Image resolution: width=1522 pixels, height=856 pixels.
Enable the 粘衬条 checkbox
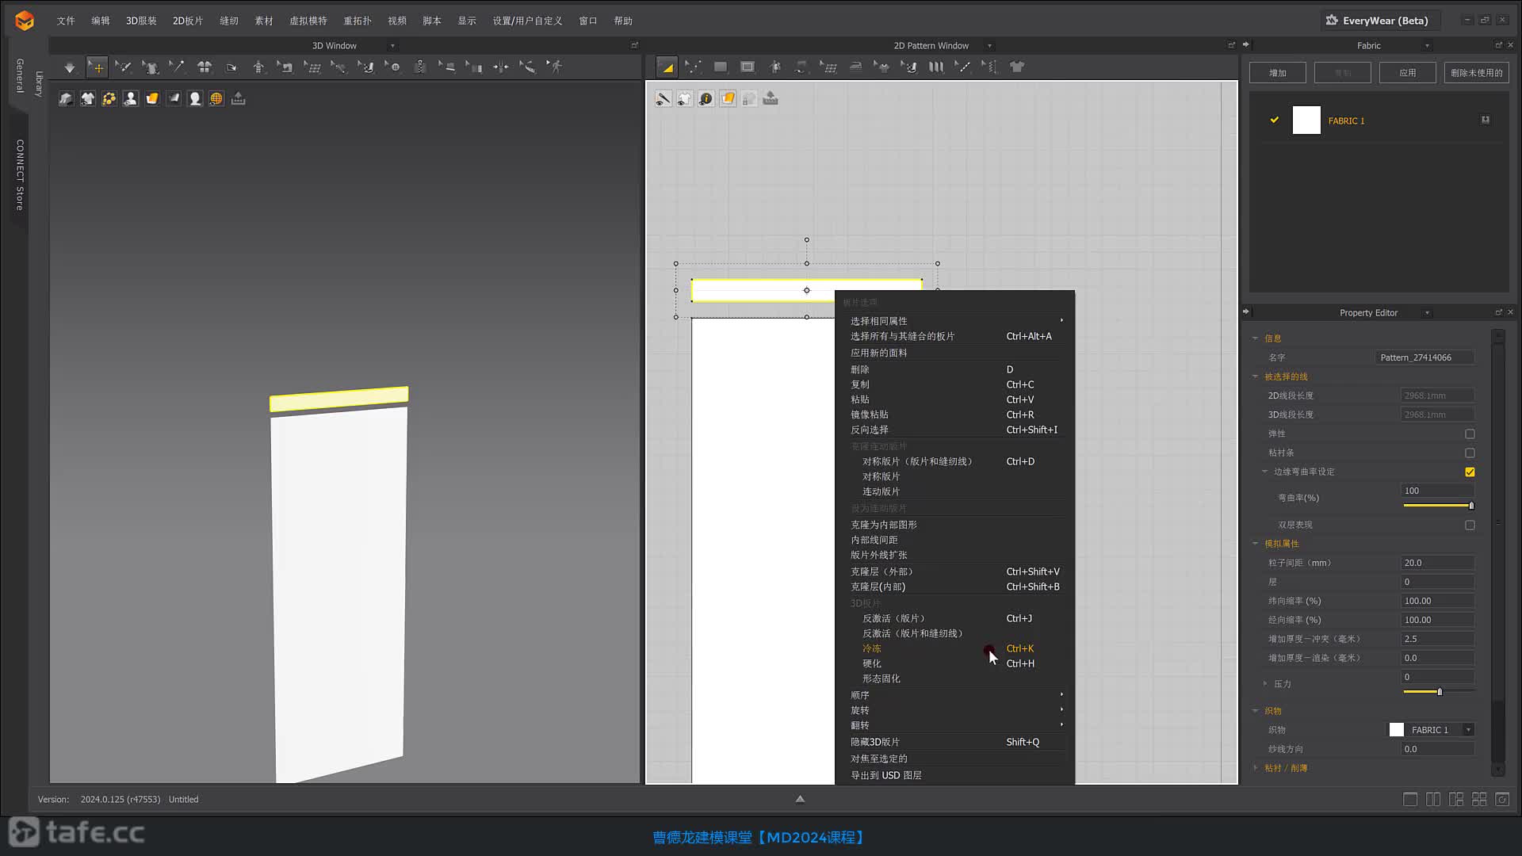click(1470, 453)
